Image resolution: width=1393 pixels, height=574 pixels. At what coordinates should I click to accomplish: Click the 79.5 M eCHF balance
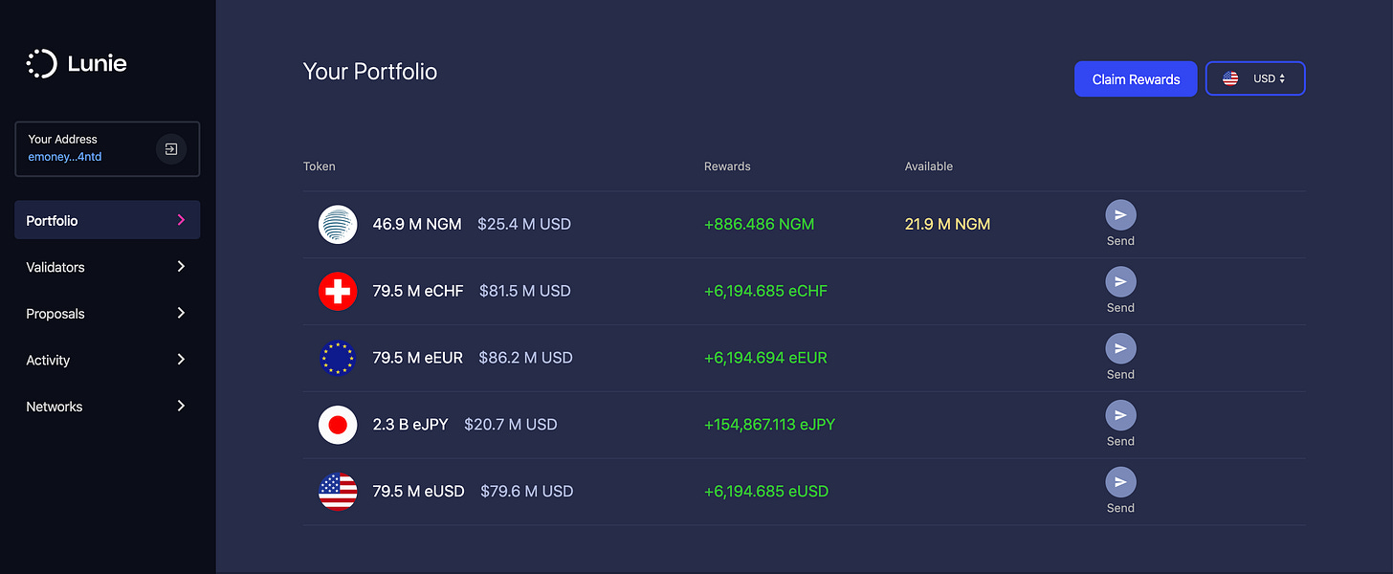[x=418, y=291]
